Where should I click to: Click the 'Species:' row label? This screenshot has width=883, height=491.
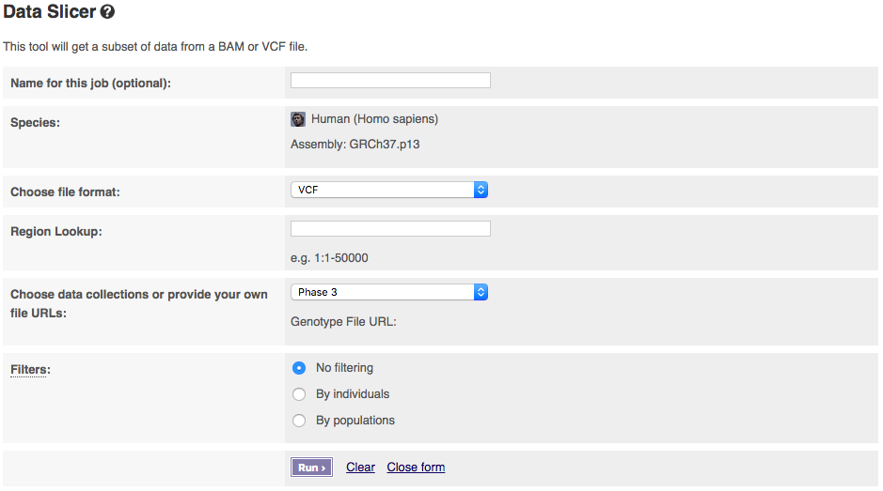point(35,123)
